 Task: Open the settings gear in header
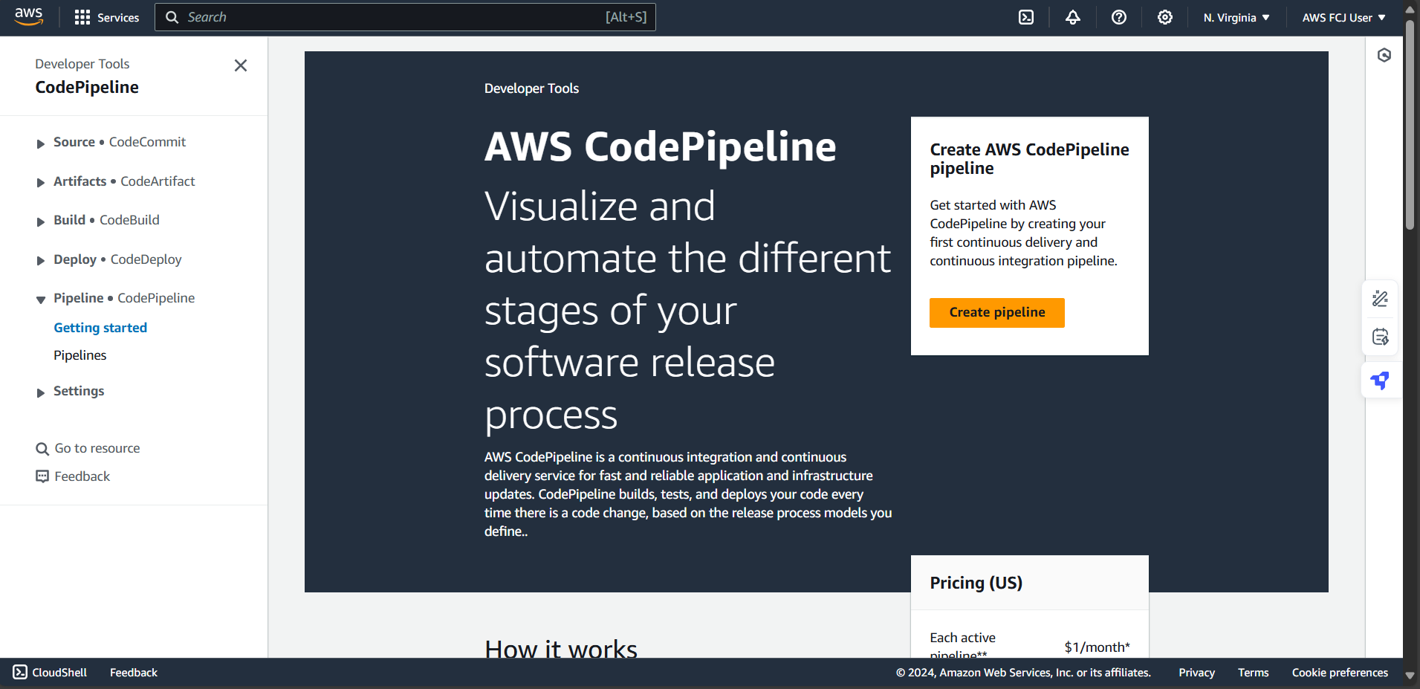point(1164,17)
